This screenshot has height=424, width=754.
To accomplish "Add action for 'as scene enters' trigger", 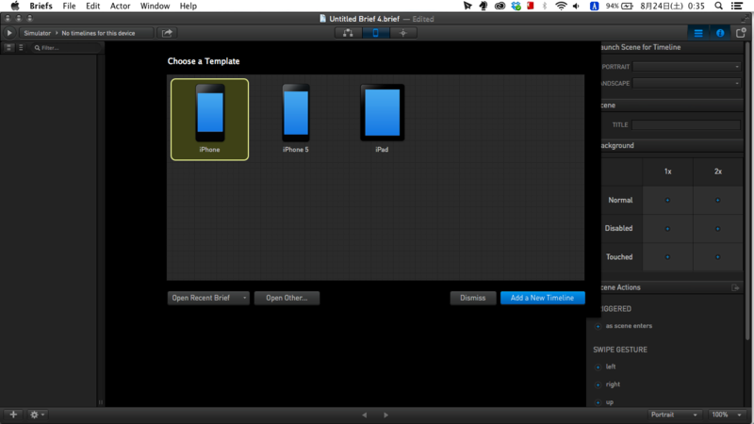I will (x=598, y=326).
